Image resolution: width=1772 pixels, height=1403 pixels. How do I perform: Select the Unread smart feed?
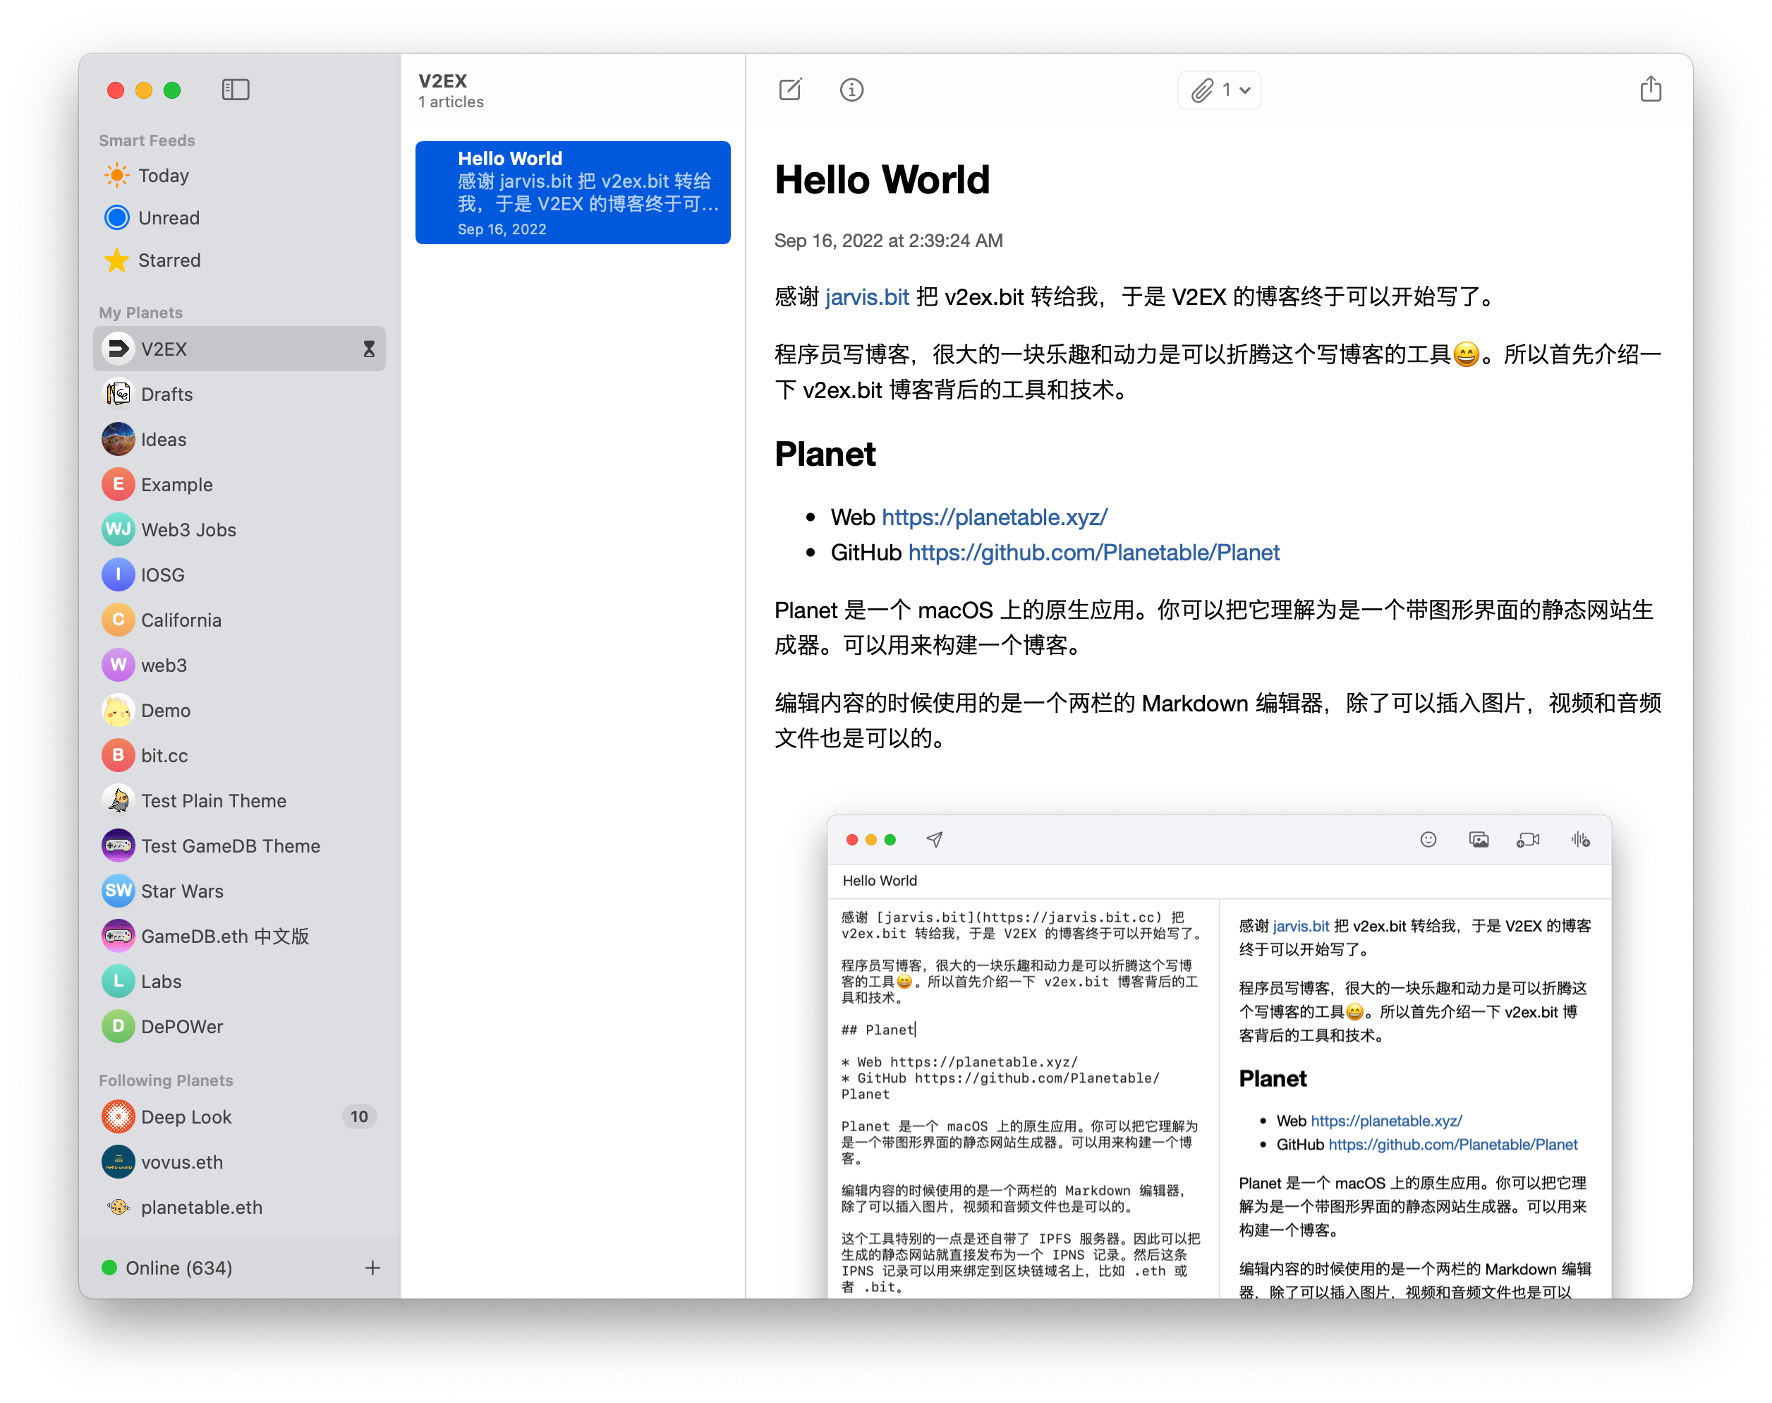tap(169, 217)
